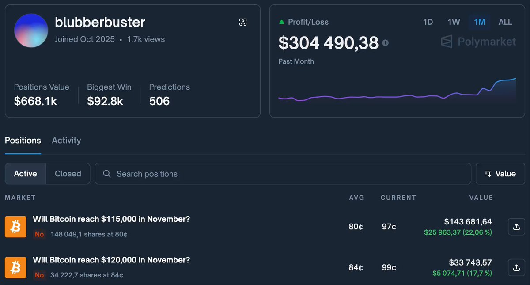The width and height of the screenshot is (530, 285).
Task: Click 'Joined Oct 2025' text
Action: point(85,39)
